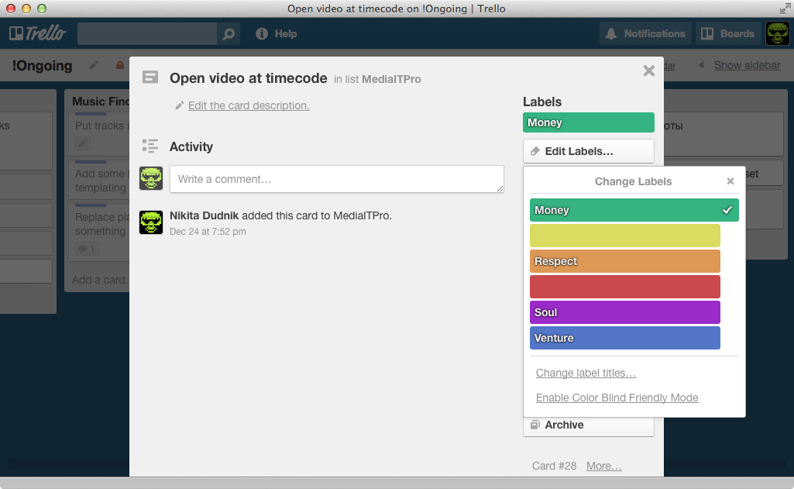Close the Change Labels popup
Image resolution: width=794 pixels, height=489 pixels.
pos(730,181)
